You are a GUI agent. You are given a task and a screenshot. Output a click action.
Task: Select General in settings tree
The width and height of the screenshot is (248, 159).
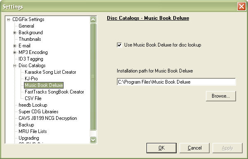26,26
